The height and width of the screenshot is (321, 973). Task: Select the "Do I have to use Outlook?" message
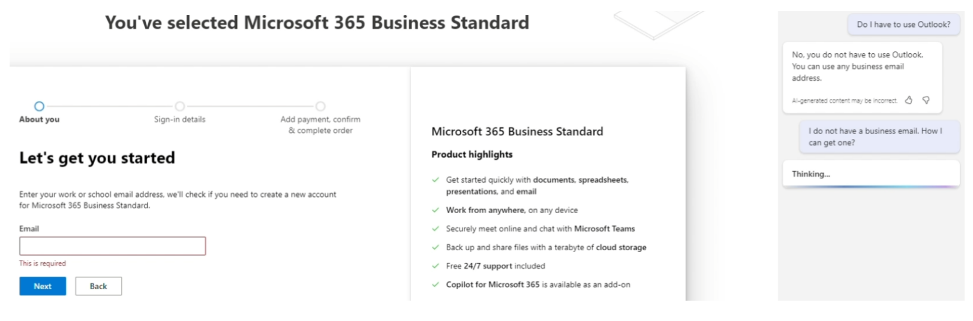pos(903,25)
